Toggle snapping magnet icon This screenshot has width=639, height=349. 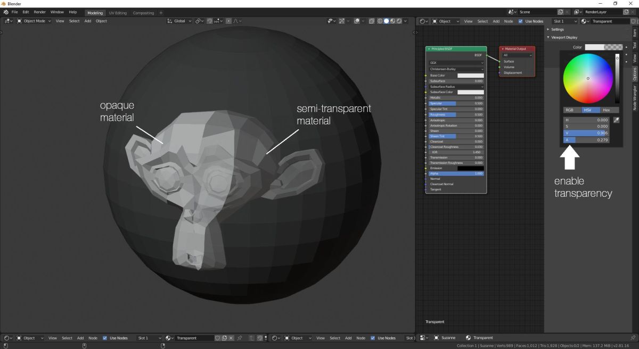point(210,21)
